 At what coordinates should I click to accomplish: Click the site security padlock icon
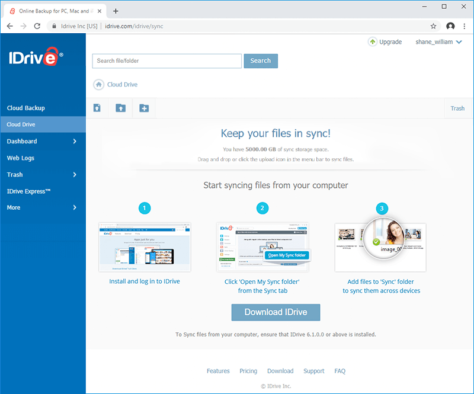(53, 25)
